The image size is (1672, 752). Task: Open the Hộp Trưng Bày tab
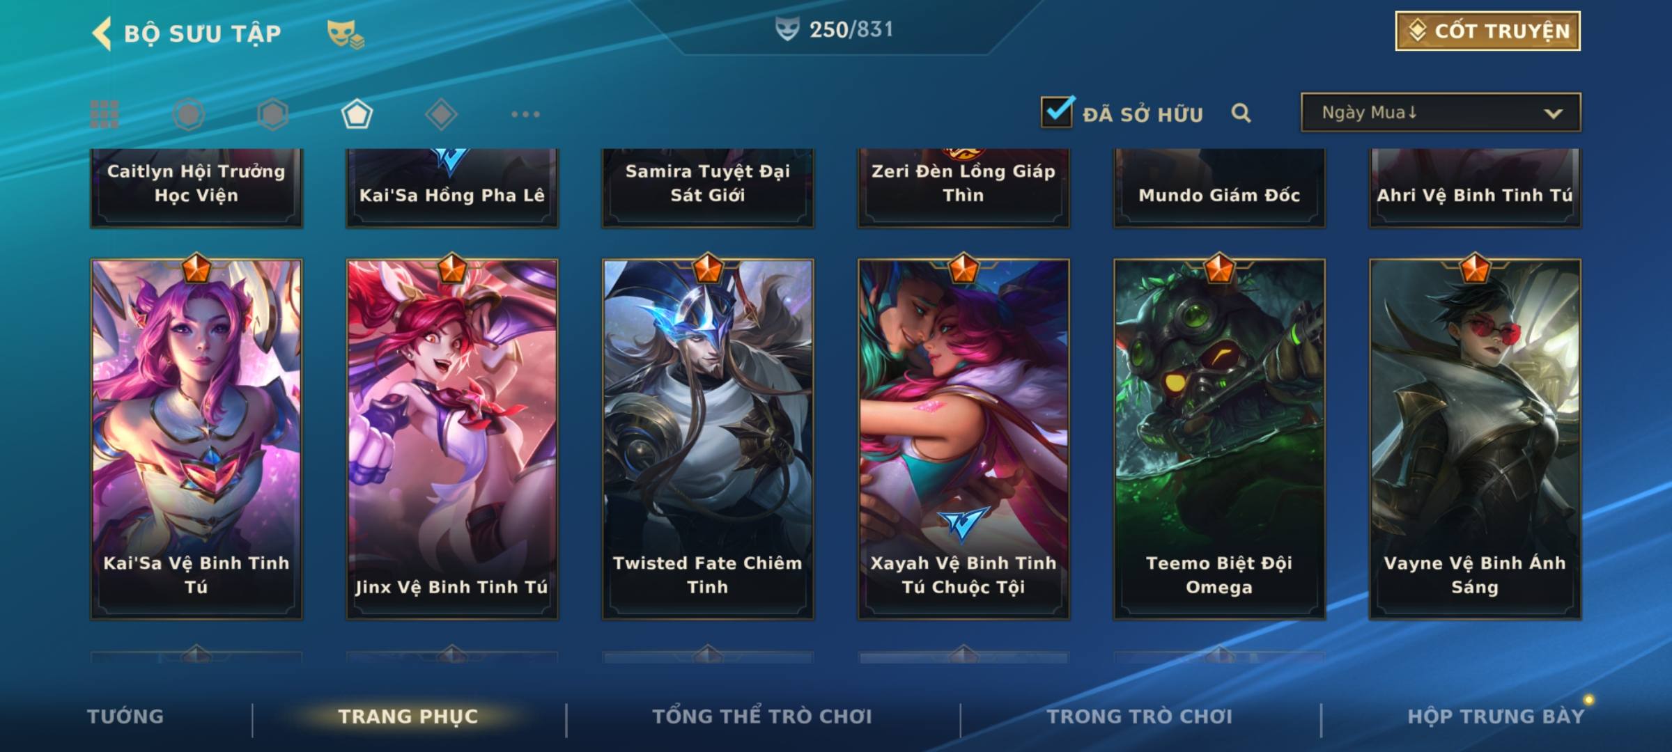(1496, 716)
